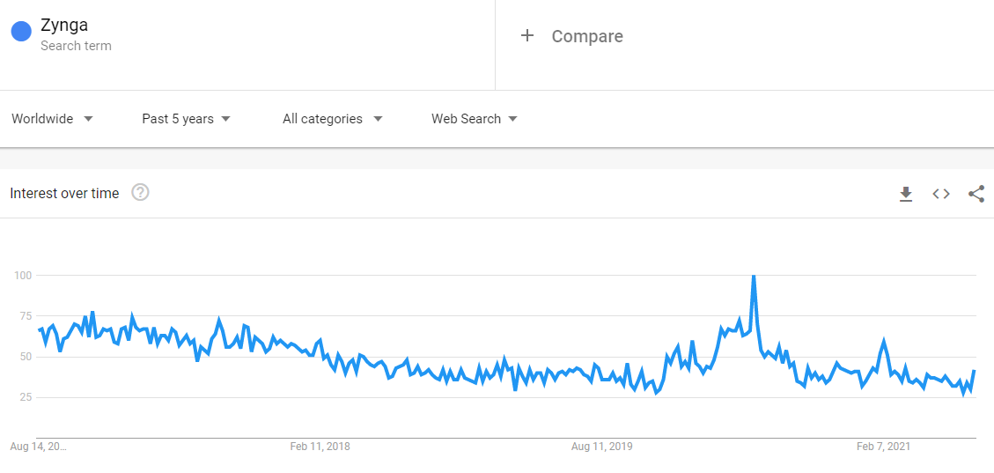Edit the Zynga search term
Image resolution: width=994 pixels, height=473 pixels.
coord(64,26)
